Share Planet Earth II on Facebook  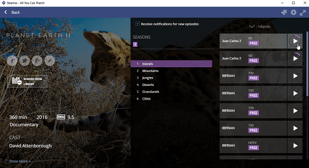12,61
